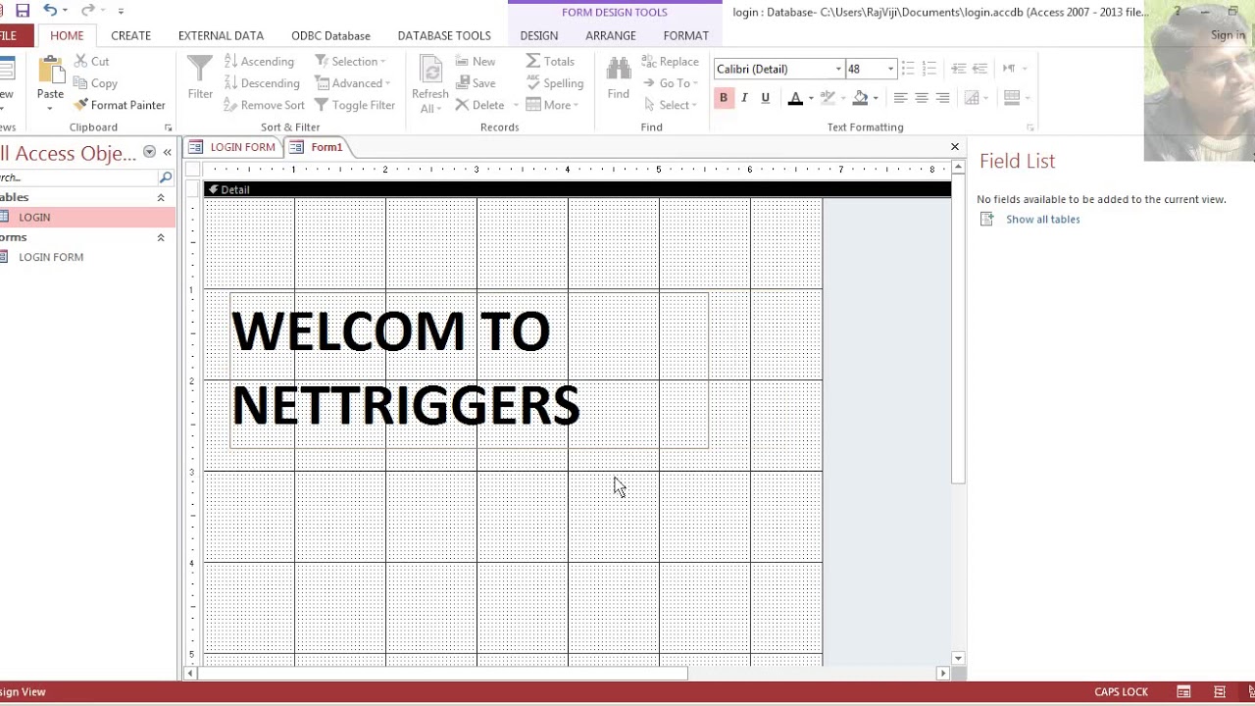1255x706 pixels.
Task: Click the text highlight color icon
Action: [x=828, y=98]
